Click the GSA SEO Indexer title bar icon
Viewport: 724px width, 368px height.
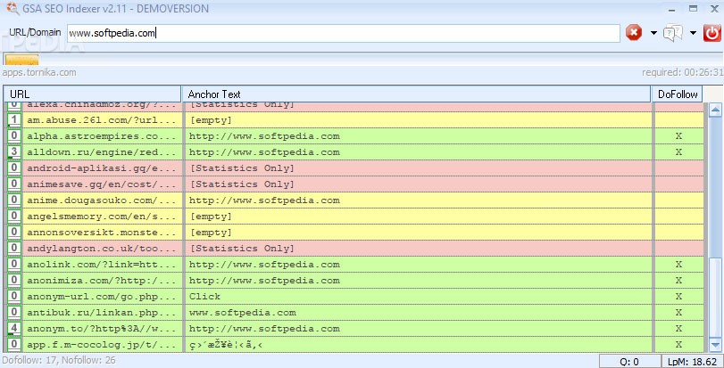10,9
